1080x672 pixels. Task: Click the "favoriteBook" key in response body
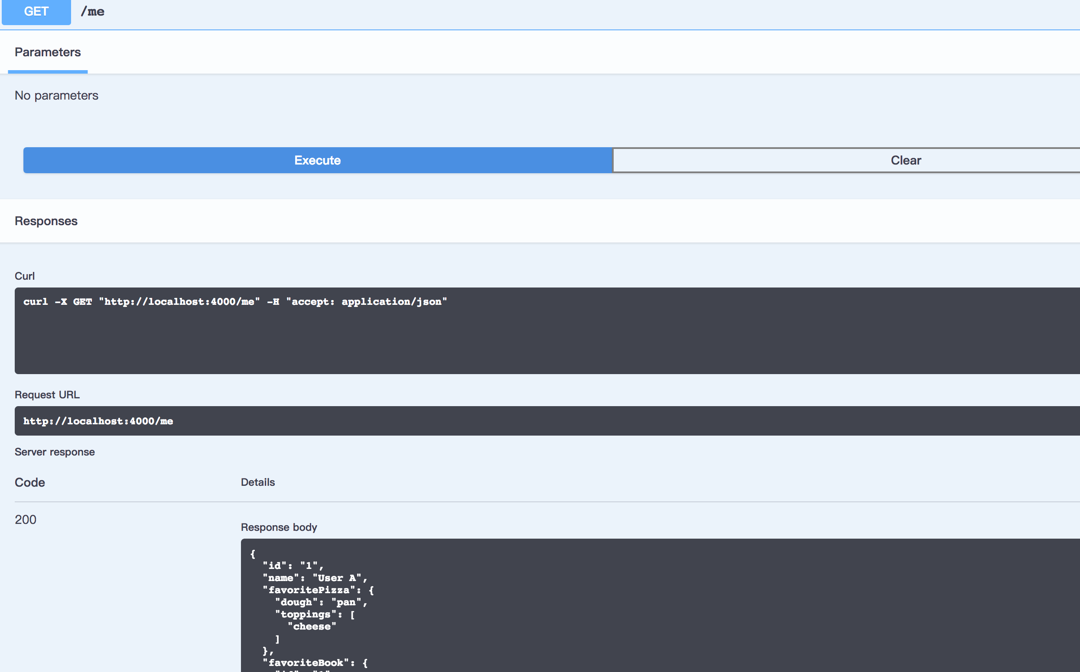[306, 662]
